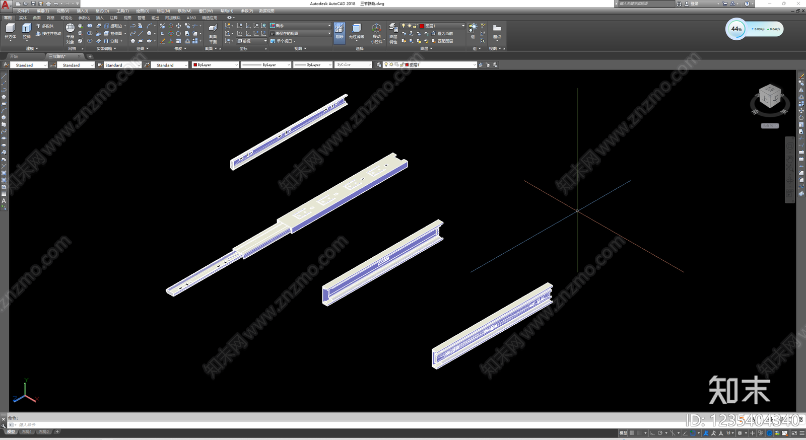Click the 移动小控件 move gizmo icon
The height and width of the screenshot is (440, 806).
pyautogui.click(x=376, y=33)
